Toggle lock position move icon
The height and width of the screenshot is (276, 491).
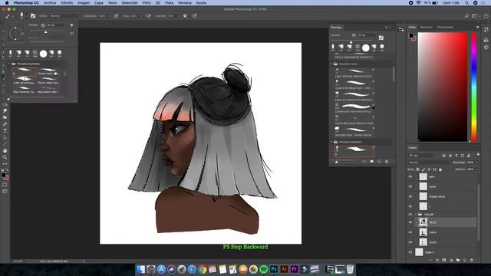(429, 169)
